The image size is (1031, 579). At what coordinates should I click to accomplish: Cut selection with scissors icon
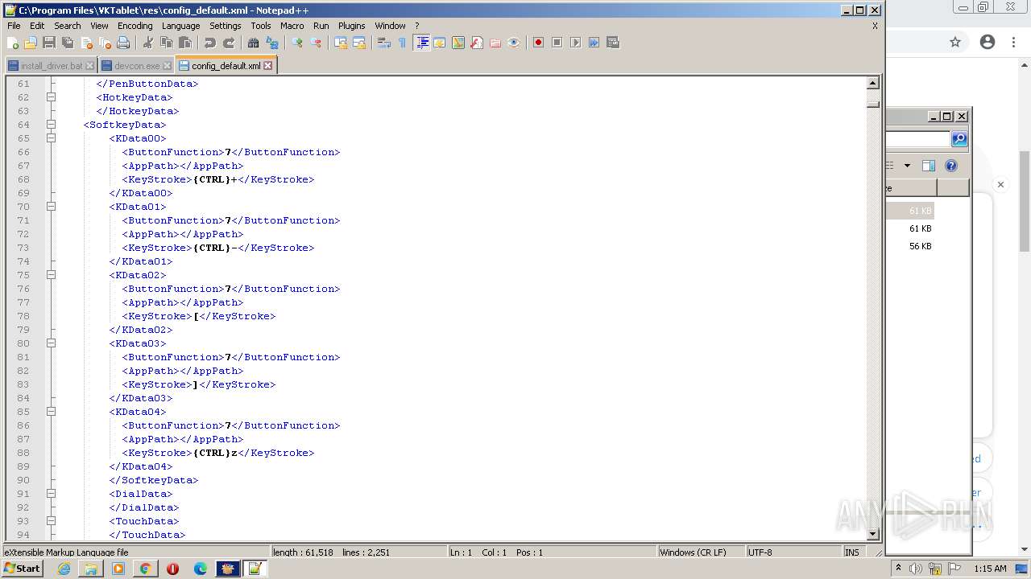coord(147,43)
